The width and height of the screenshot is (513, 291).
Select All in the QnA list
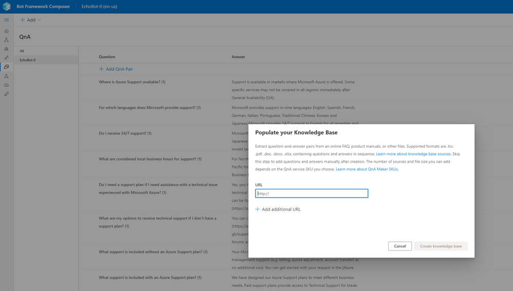pyautogui.click(x=46, y=51)
